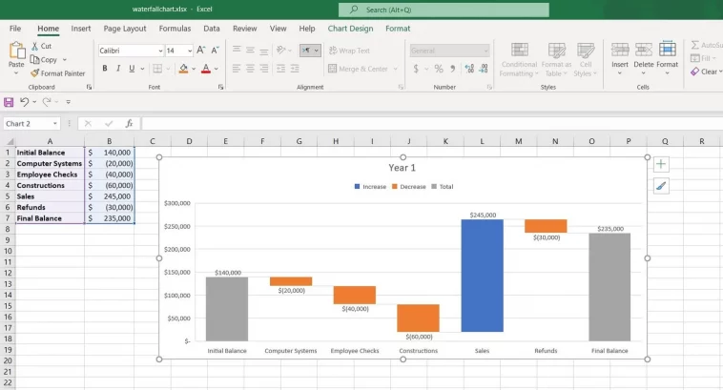Click the Paste button
The width and height of the screenshot is (723, 390).
pyautogui.click(x=16, y=56)
